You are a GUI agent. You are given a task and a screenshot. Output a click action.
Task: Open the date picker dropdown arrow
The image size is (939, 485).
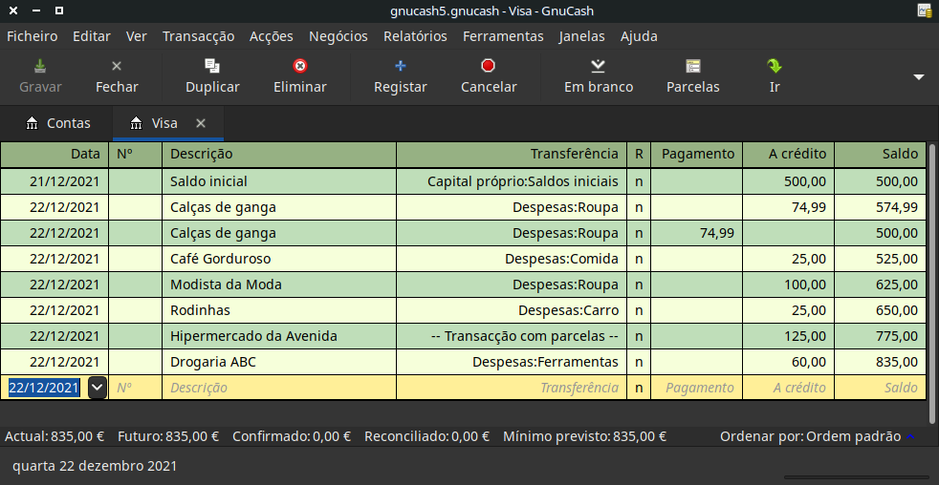[x=97, y=388]
